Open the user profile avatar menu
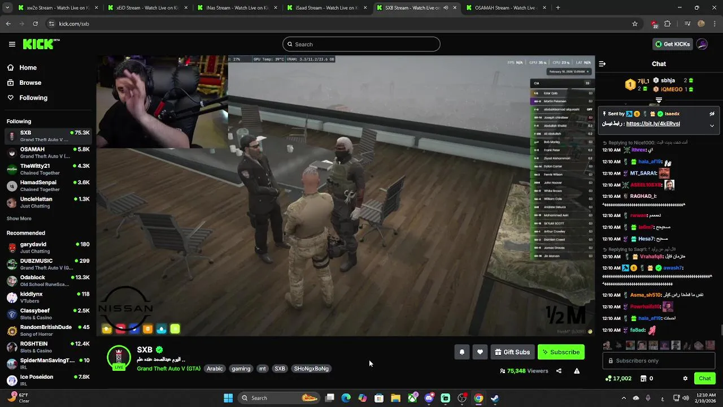Image resolution: width=723 pixels, height=407 pixels. [702, 44]
